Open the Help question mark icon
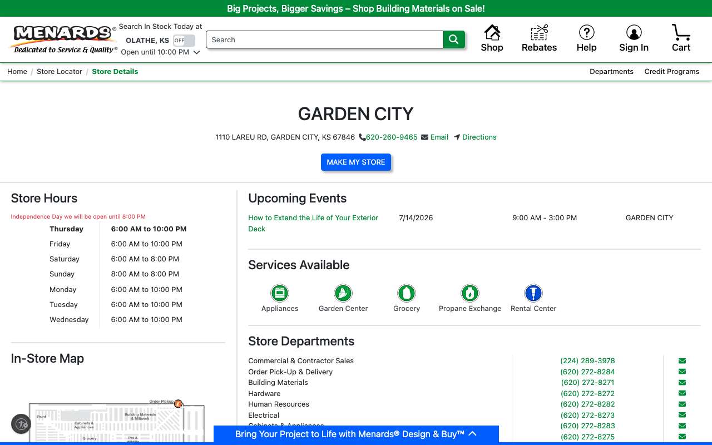 (x=586, y=32)
